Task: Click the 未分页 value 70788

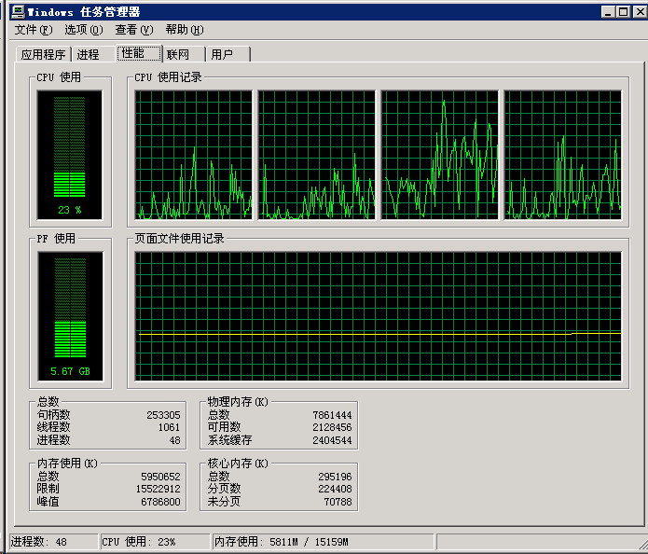Action: (338, 502)
